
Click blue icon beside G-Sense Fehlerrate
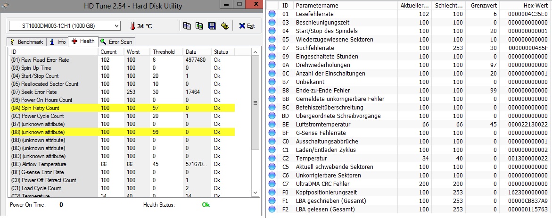tap(272, 133)
